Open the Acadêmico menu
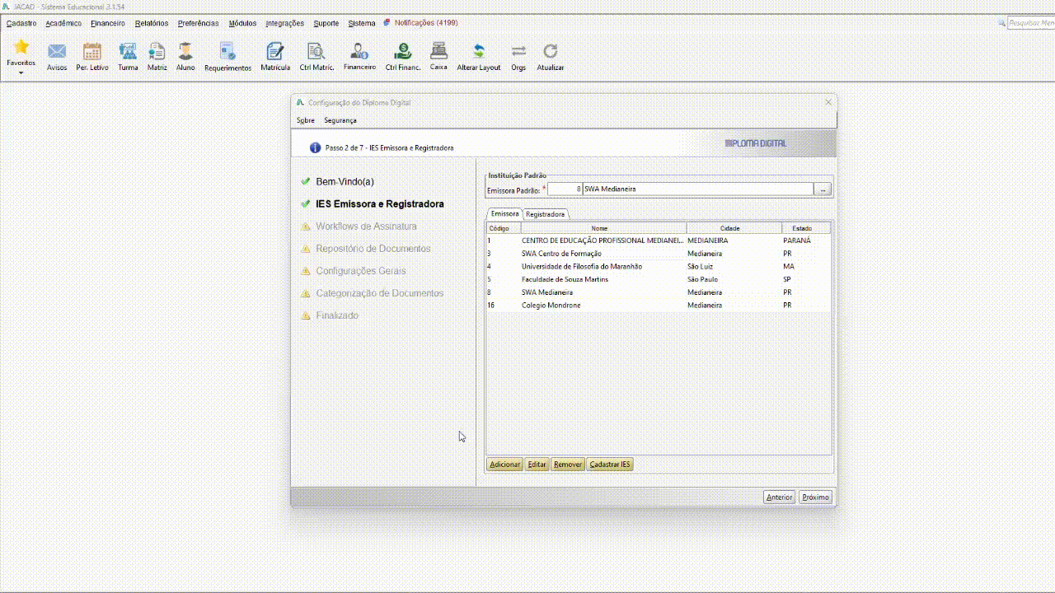1055x593 pixels. pyautogui.click(x=63, y=23)
